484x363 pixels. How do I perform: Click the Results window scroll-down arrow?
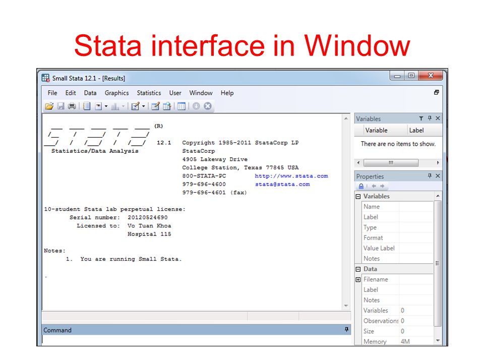[x=346, y=306]
